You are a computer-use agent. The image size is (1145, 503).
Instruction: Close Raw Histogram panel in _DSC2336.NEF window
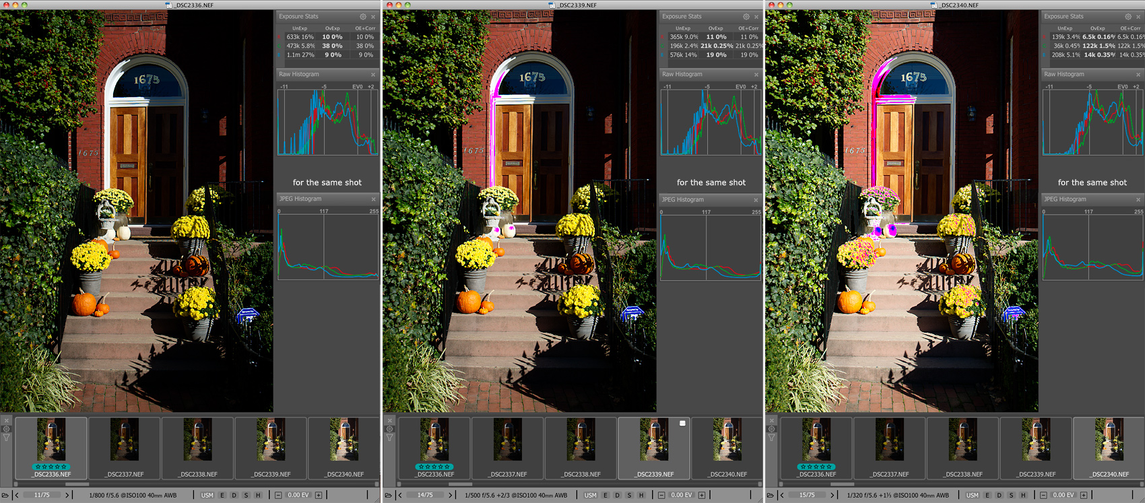click(x=373, y=75)
